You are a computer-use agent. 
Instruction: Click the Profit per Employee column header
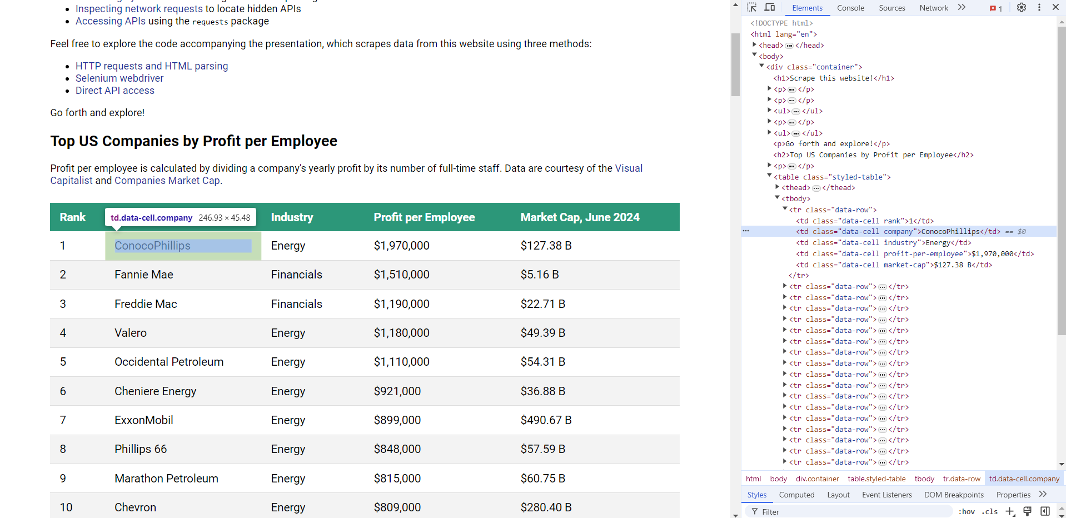point(424,217)
